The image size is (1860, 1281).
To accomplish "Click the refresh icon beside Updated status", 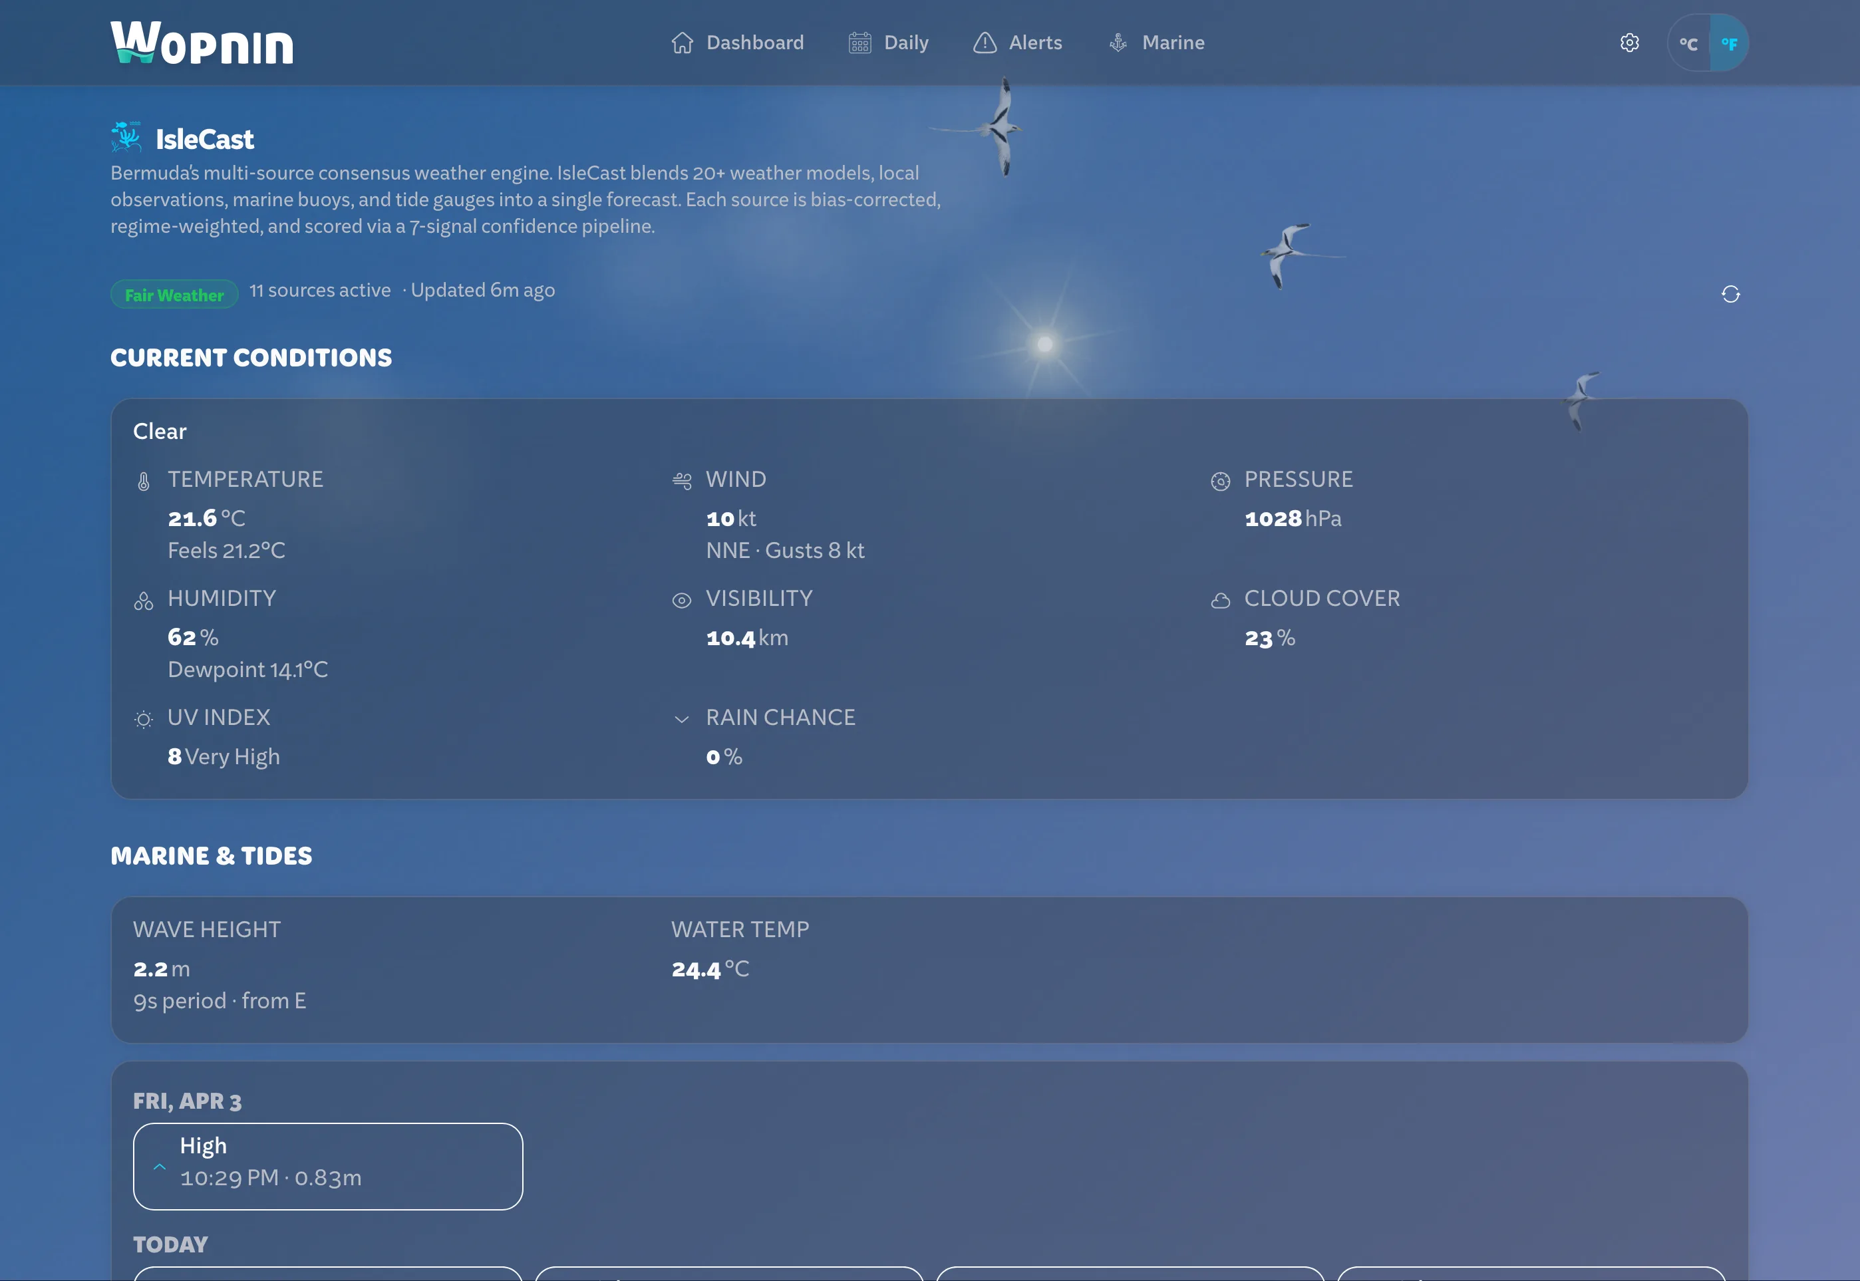I will tap(1730, 294).
